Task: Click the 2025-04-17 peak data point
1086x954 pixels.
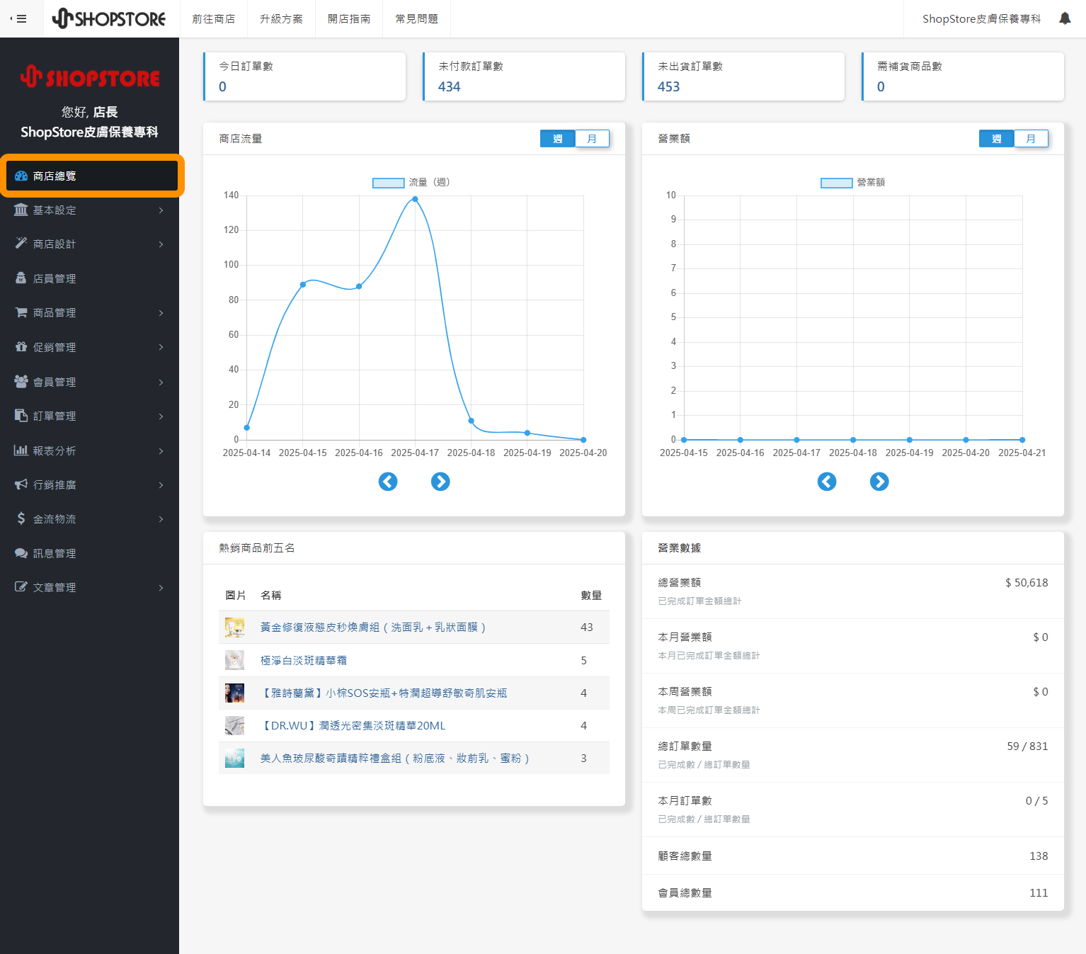Action: pyautogui.click(x=415, y=199)
